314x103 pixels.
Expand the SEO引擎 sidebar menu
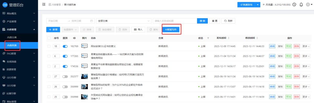(x=19, y=85)
